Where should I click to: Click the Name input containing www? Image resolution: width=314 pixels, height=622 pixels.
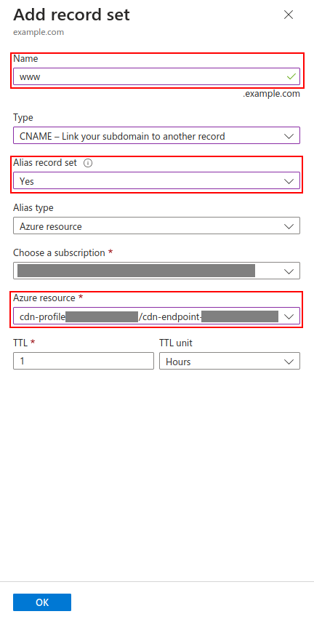(156, 76)
